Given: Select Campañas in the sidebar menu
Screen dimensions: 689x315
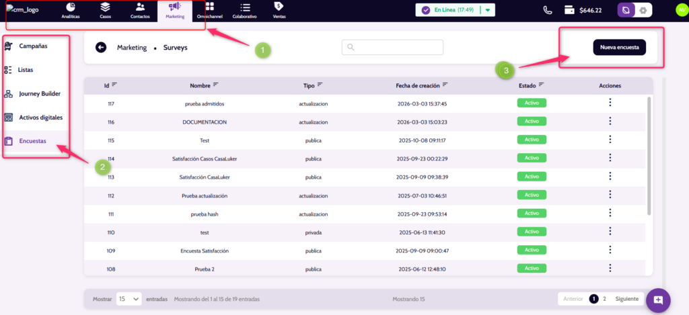Looking at the screenshot, I should (x=34, y=46).
